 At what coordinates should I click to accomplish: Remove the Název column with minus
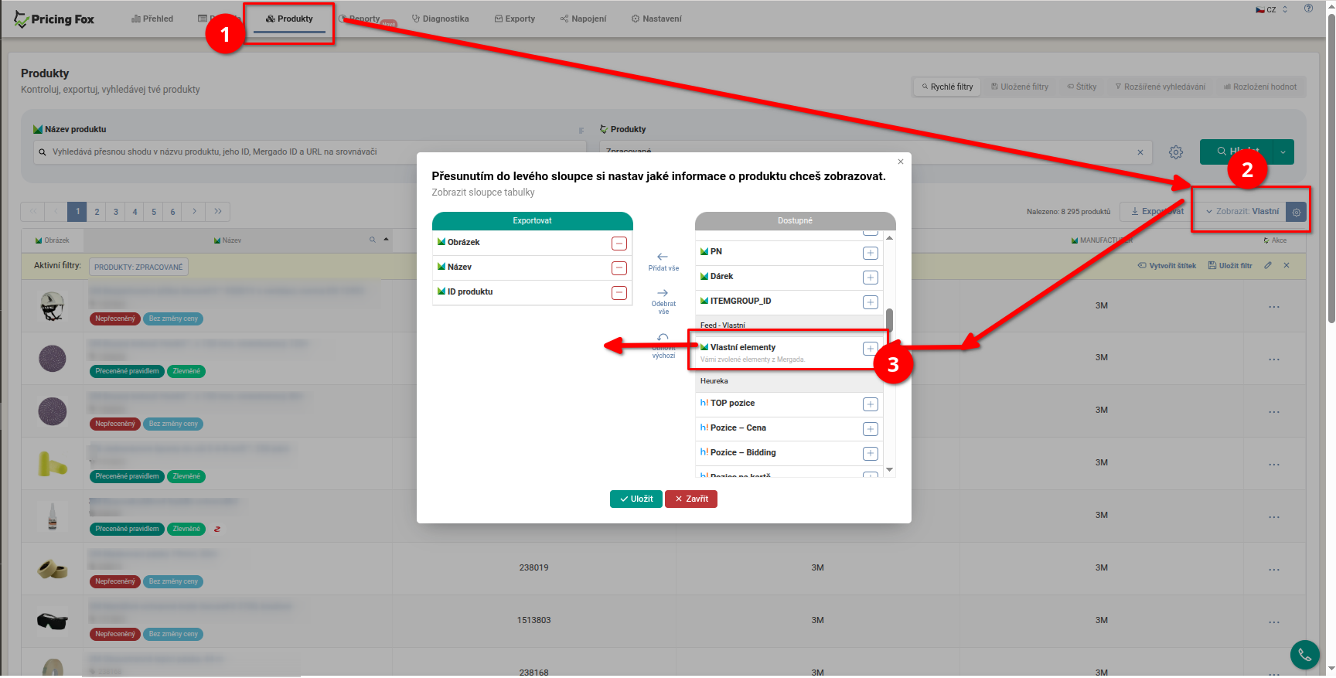(x=619, y=268)
